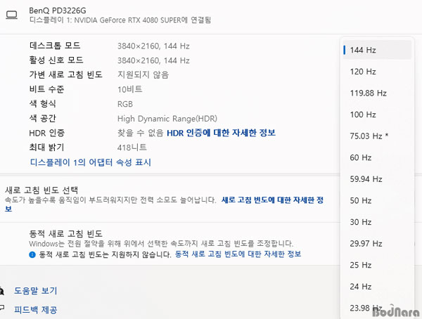
Task: Click the blue info icon by the dynamic refresh notice
Action: coord(32,254)
